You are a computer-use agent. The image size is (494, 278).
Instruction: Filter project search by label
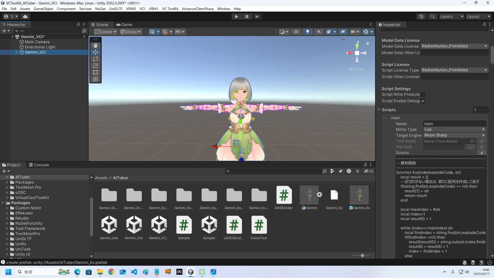[341, 171]
